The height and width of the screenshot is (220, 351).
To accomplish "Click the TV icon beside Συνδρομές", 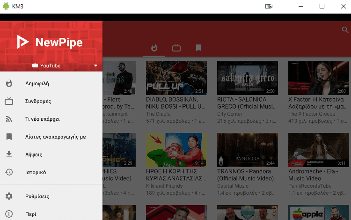I will pos(9,101).
